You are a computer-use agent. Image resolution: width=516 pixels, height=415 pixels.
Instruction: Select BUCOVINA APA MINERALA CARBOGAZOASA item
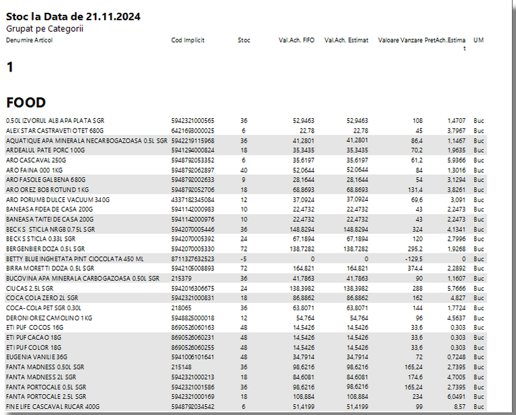(x=83, y=278)
